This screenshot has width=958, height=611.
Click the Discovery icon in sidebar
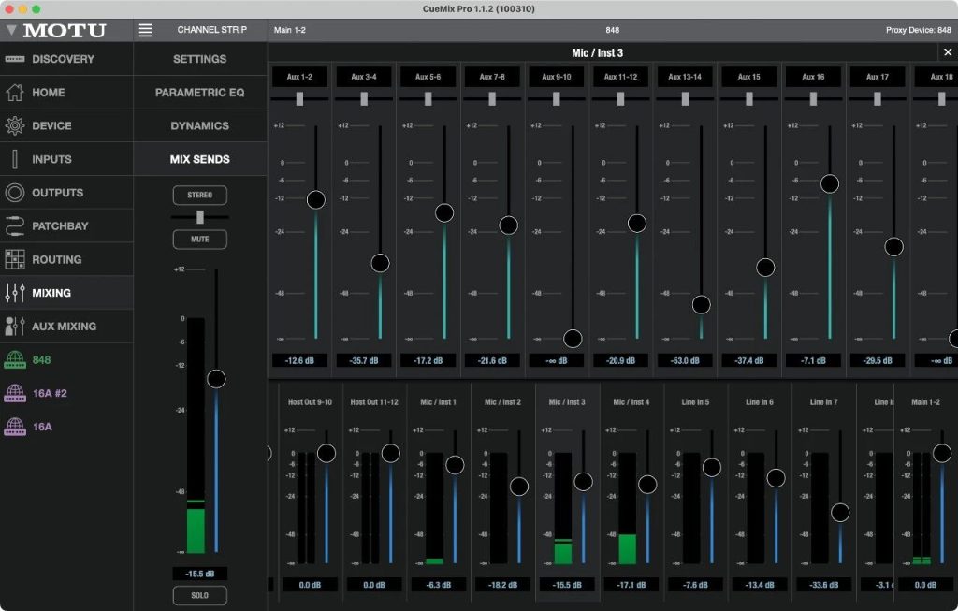tap(14, 59)
